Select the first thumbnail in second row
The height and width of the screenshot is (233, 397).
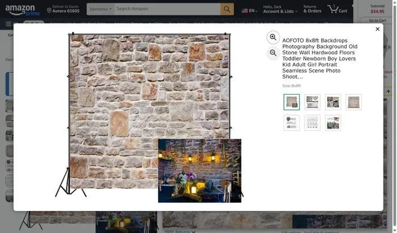[292, 122]
